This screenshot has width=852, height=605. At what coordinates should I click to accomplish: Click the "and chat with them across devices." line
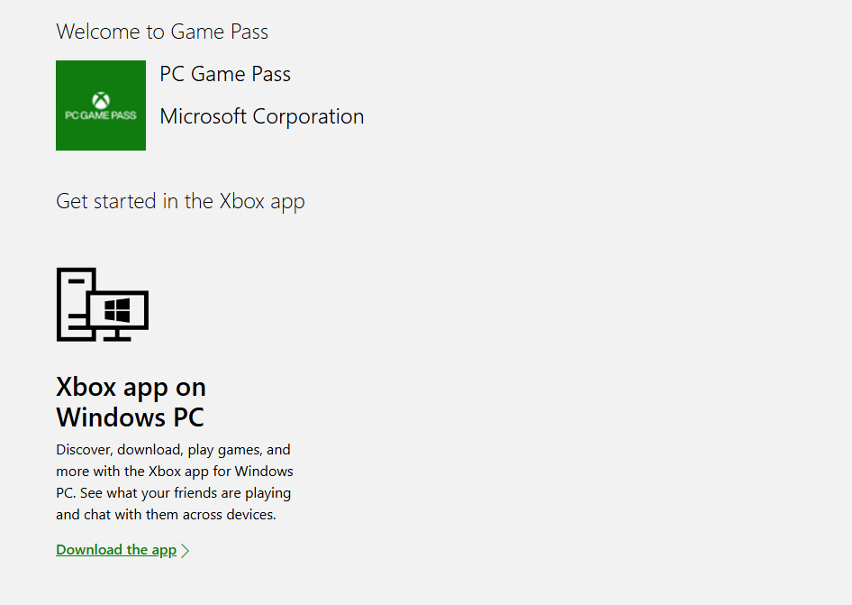(166, 515)
